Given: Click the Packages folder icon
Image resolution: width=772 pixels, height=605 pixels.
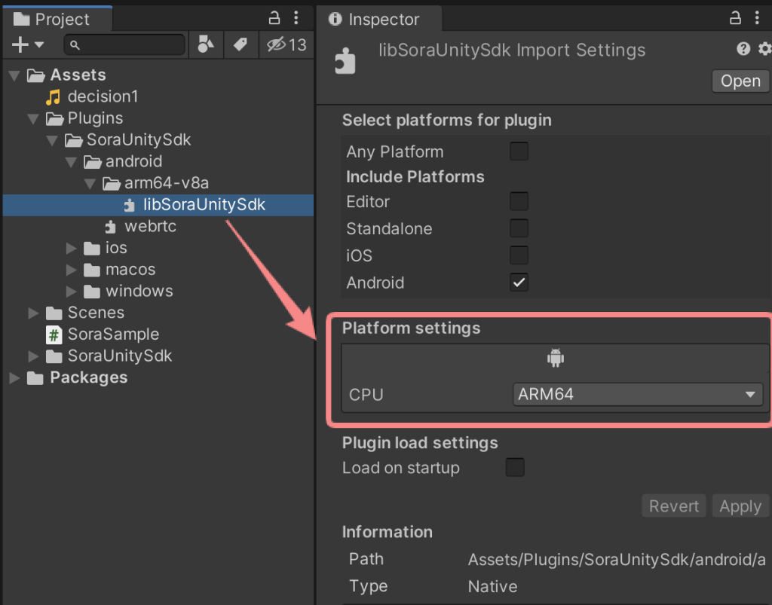Looking at the screenshot, I should pyautogui.click(x=35, y=377).
